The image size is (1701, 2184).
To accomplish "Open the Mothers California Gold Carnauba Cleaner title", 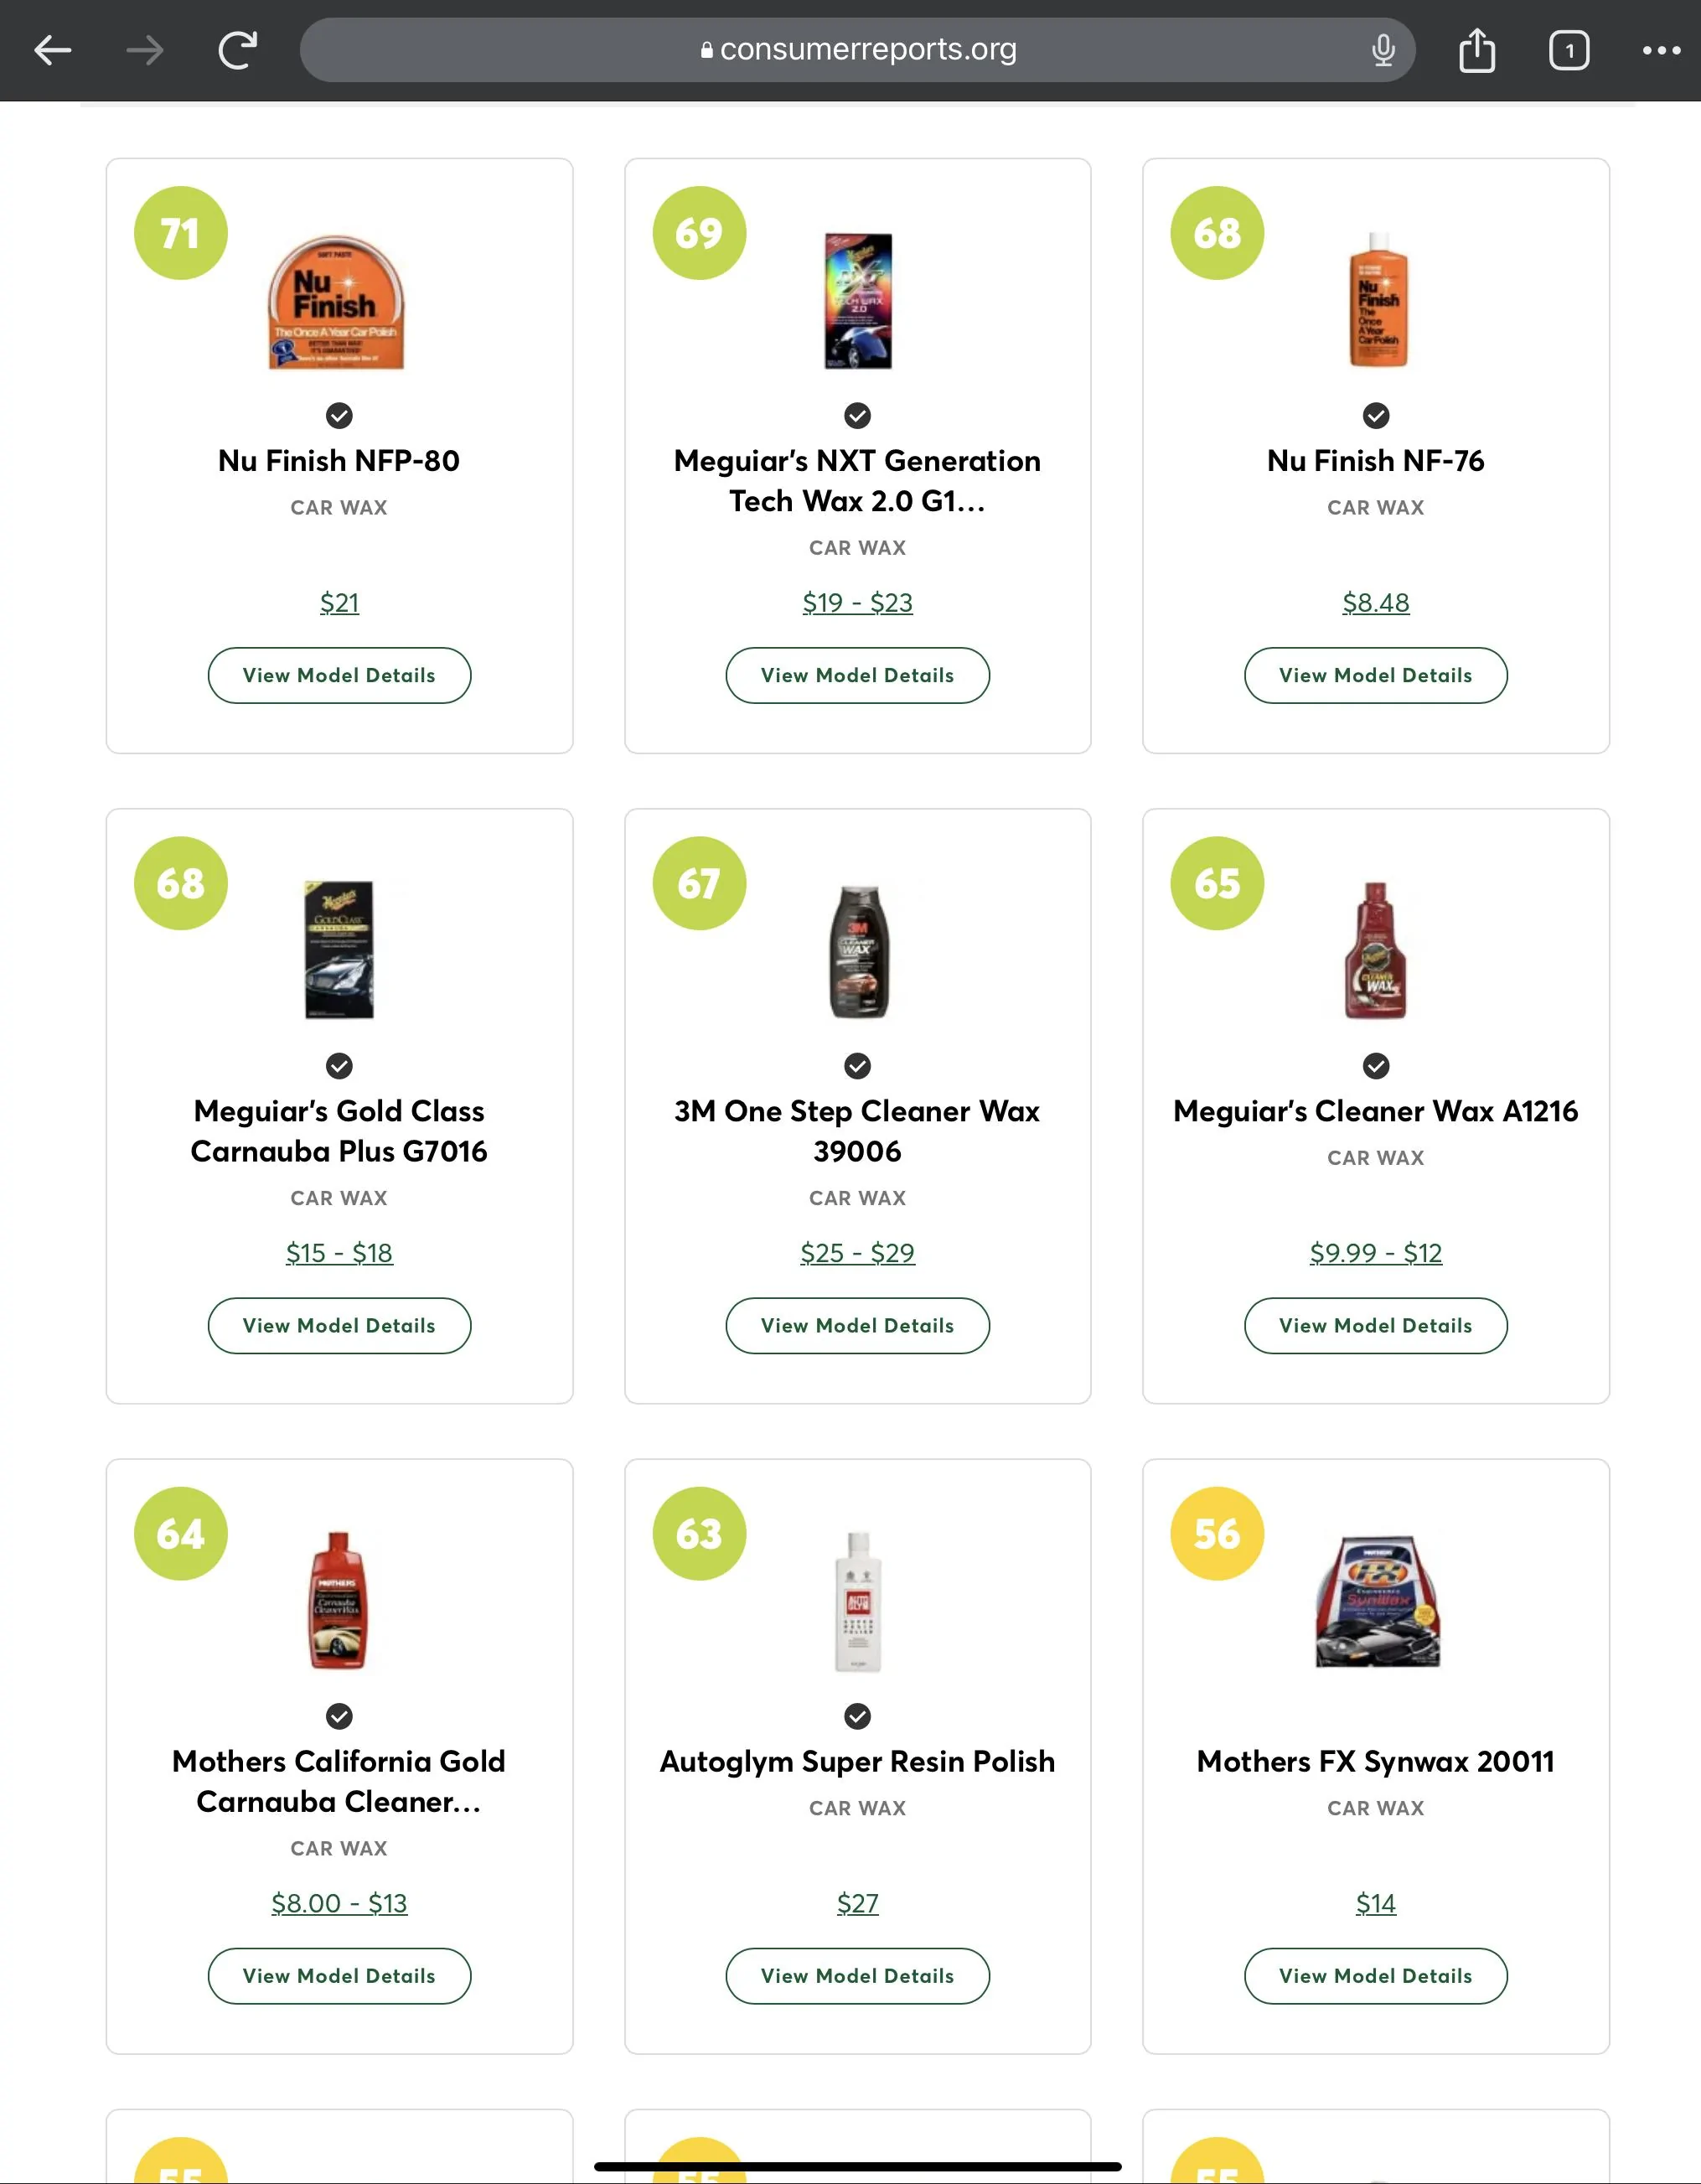I will (x=339, y=1781).
